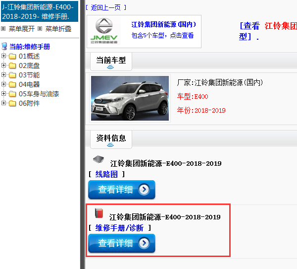The image size is (297, 269).
Task: Click the 菜单折叠 menu collapse option
Action: coord(58,29)
